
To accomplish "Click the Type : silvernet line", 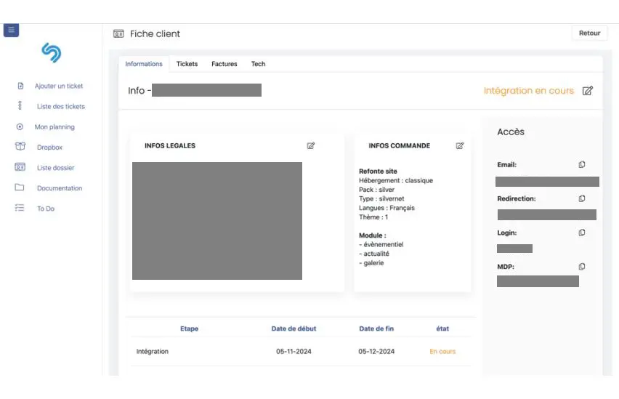I will coord(381,198).
